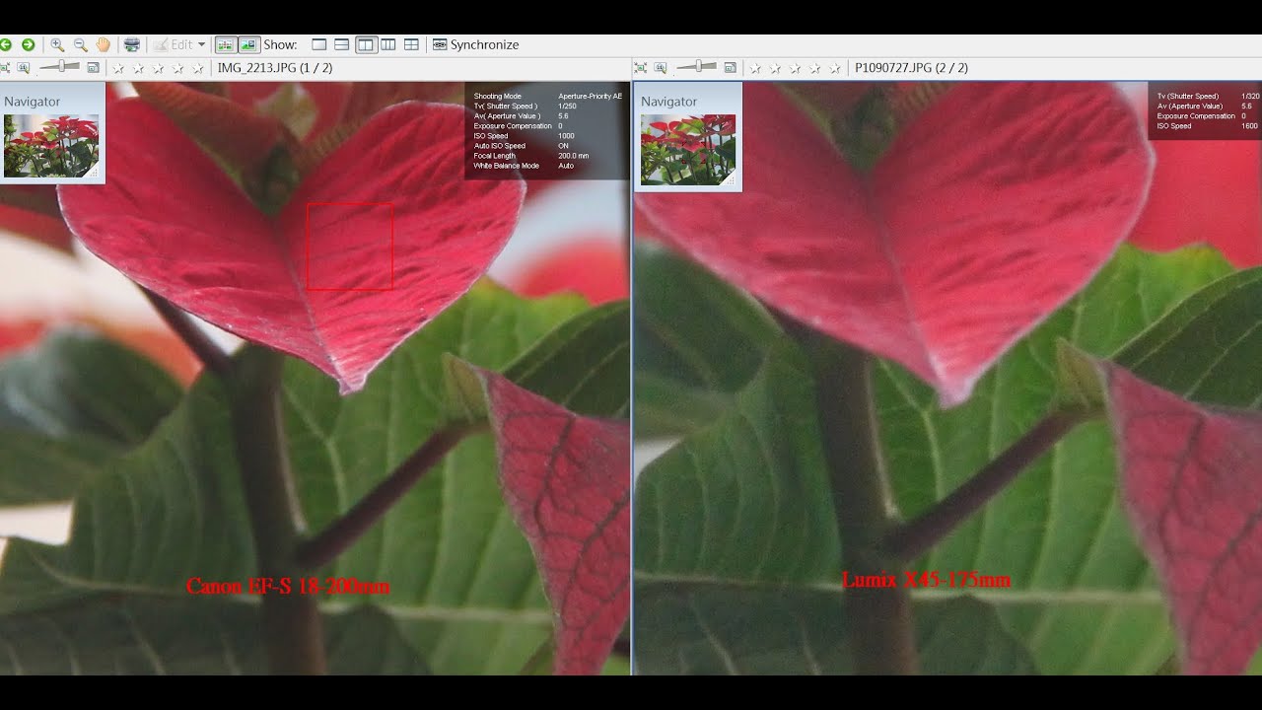1262x710 pixels.
Task: Click ISO Speed 1600 in right info overlay
Action: pos(1209,126)
